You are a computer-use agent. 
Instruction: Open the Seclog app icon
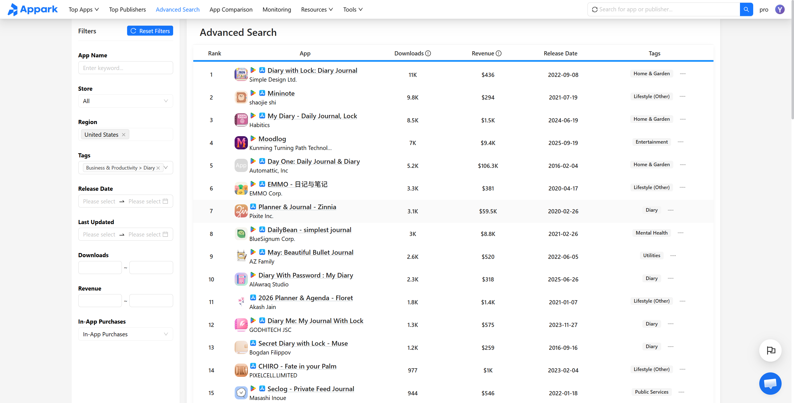(241, 393)
